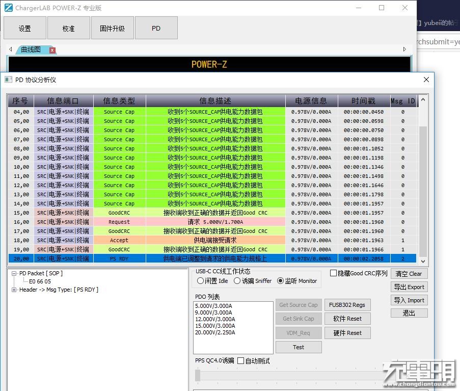The width and height of the screenshot is (460, 391).
Task: Click the 电源信息 column header
Action: pos(312,101)
